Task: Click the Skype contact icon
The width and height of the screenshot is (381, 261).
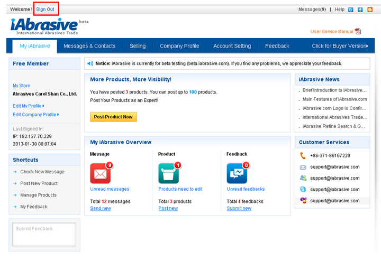Action: click(303, 189)
